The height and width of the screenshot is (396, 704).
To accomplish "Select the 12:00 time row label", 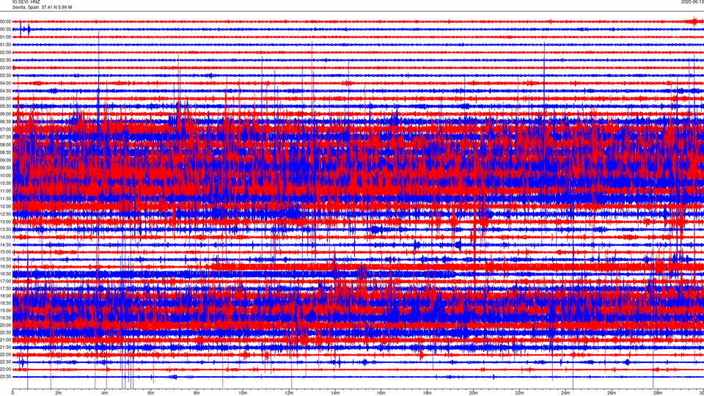I will (x=5, y=207).
